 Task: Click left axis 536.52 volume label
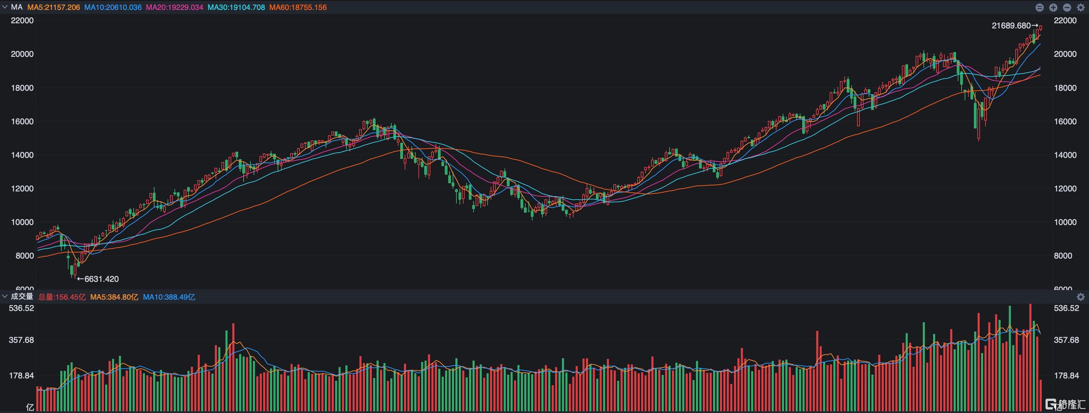coord(21,308)
